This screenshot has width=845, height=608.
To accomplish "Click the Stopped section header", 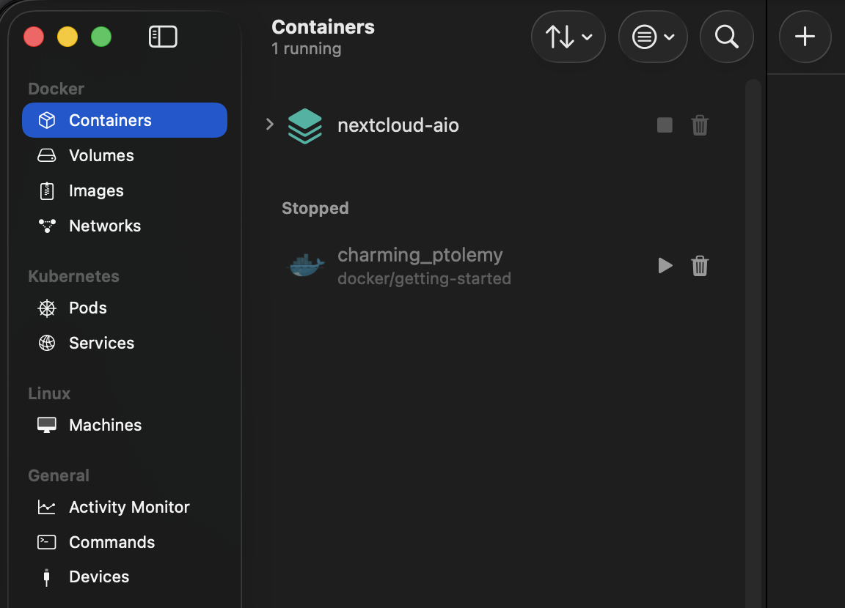I will [x=315, y=208].
